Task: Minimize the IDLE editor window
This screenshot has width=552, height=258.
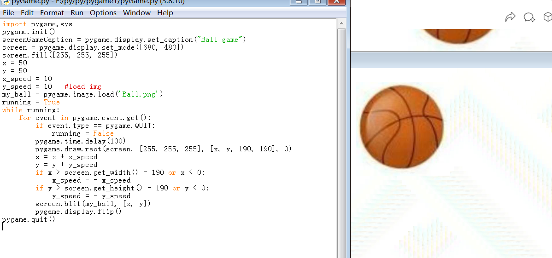Action: (299, 2)
